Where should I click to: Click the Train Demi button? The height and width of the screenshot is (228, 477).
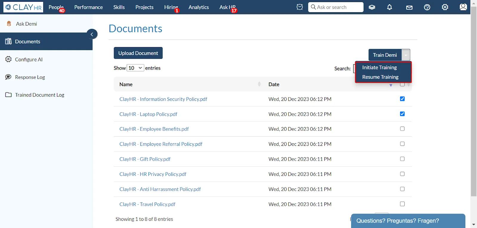[385, 55]
